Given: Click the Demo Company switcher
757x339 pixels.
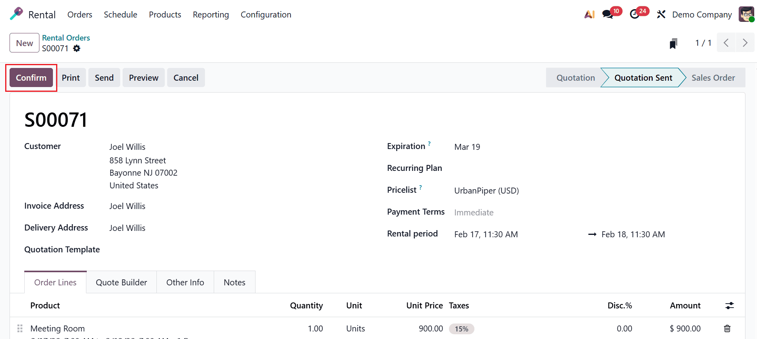Looking at the screenshot, I should pos(702,15).
